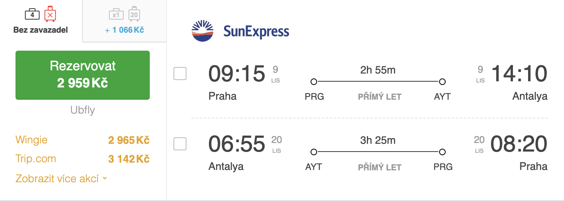Click the PRG arrival dot on return route
The width and height of the screenshot is (564, 201).
click(442, 152)
